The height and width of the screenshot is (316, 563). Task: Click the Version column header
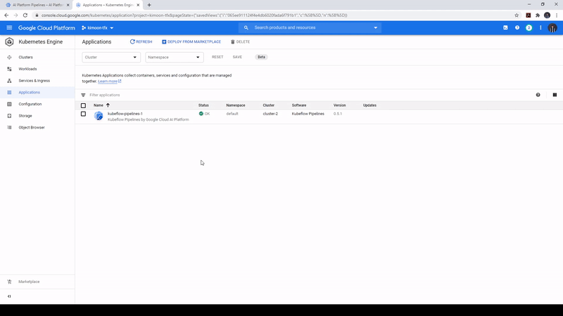tap(339, 105)
